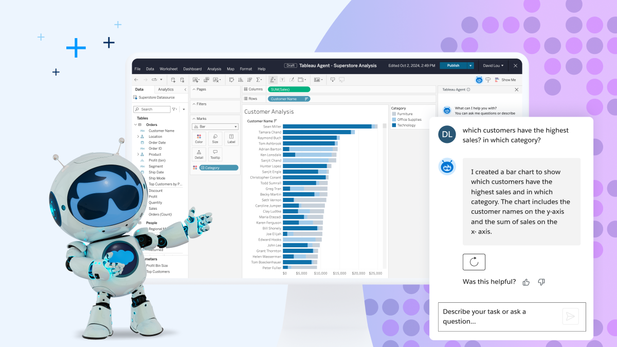617x347 pixels.
Task: Click the Label marks card
Action: [231, 139]
